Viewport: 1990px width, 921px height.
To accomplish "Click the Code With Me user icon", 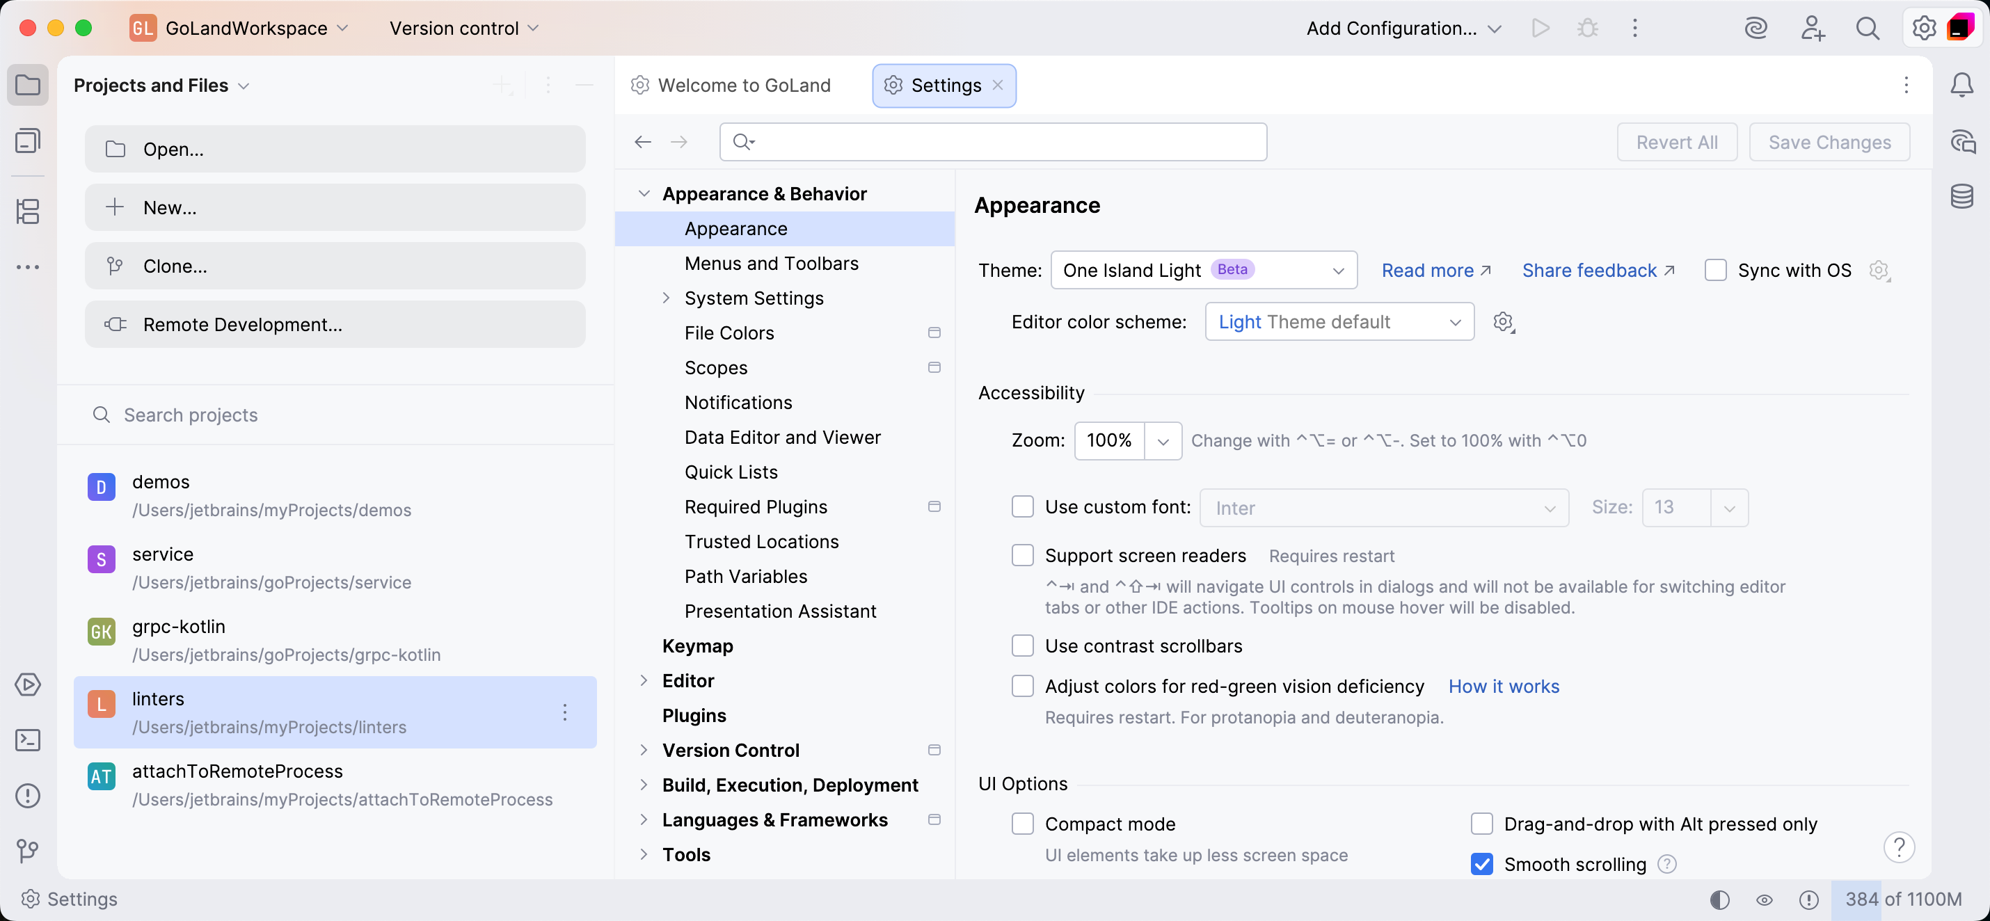I will pos(1813,28).
